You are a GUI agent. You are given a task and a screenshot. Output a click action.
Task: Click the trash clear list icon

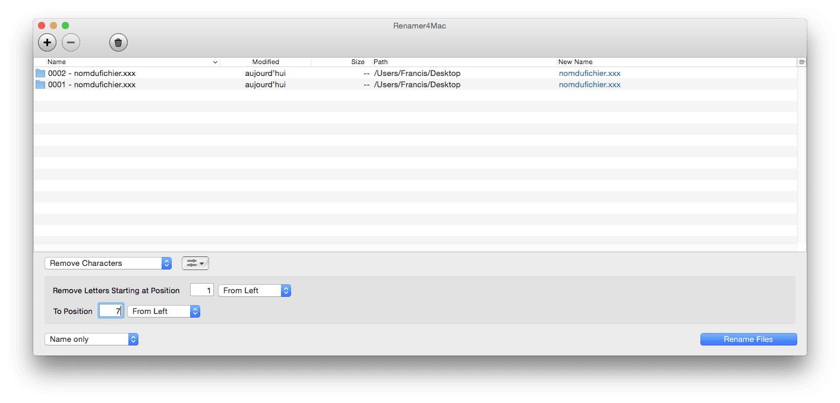[118, 43]
